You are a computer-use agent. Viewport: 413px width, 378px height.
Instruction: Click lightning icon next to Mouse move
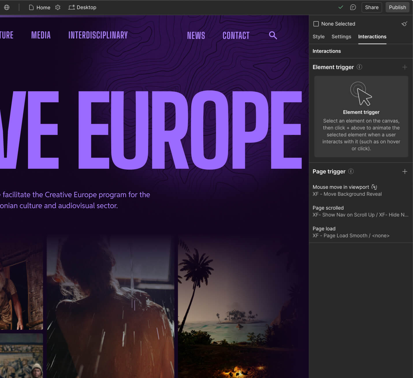(374, 187)
